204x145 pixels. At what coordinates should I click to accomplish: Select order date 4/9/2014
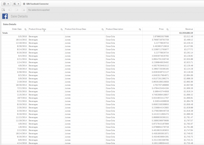[22, 66]
